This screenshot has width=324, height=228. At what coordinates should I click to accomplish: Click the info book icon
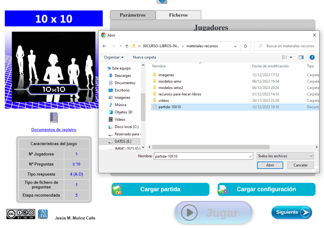point(54,118)
